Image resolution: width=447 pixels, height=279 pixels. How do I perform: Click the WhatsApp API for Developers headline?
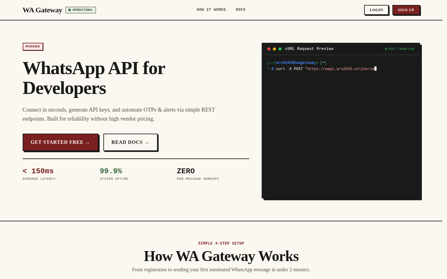(x=94, y=78)
